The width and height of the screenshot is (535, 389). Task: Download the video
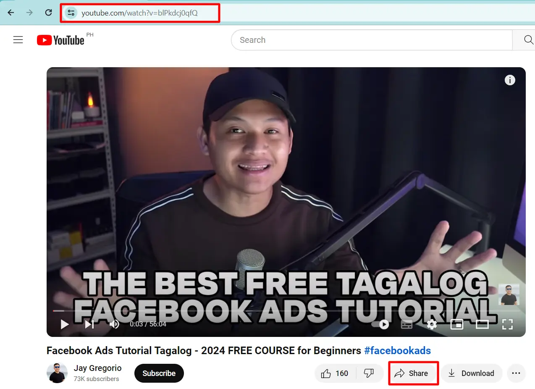[x=471, y=373]
